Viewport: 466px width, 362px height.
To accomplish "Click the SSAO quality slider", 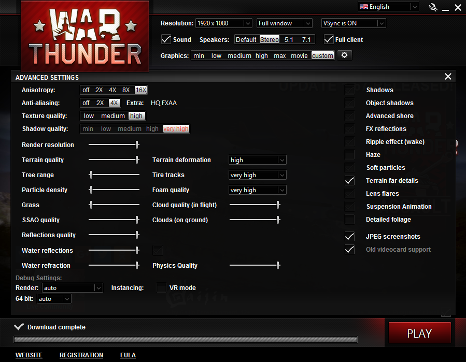I will (114, 220).
